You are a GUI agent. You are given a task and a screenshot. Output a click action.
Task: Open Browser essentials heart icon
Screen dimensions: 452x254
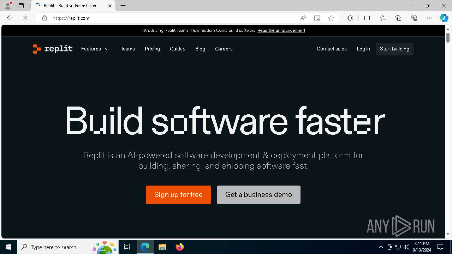click(414, 18)
